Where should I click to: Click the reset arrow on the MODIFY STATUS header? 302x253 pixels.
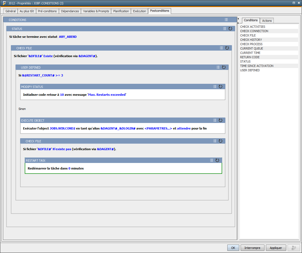221,87
